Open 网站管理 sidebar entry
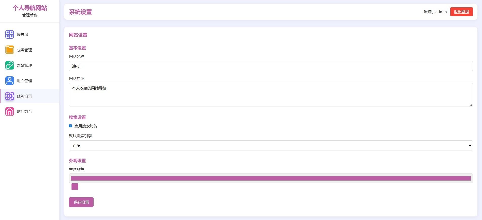The height and width of the screenshot is (220, 482). [24, 65]
